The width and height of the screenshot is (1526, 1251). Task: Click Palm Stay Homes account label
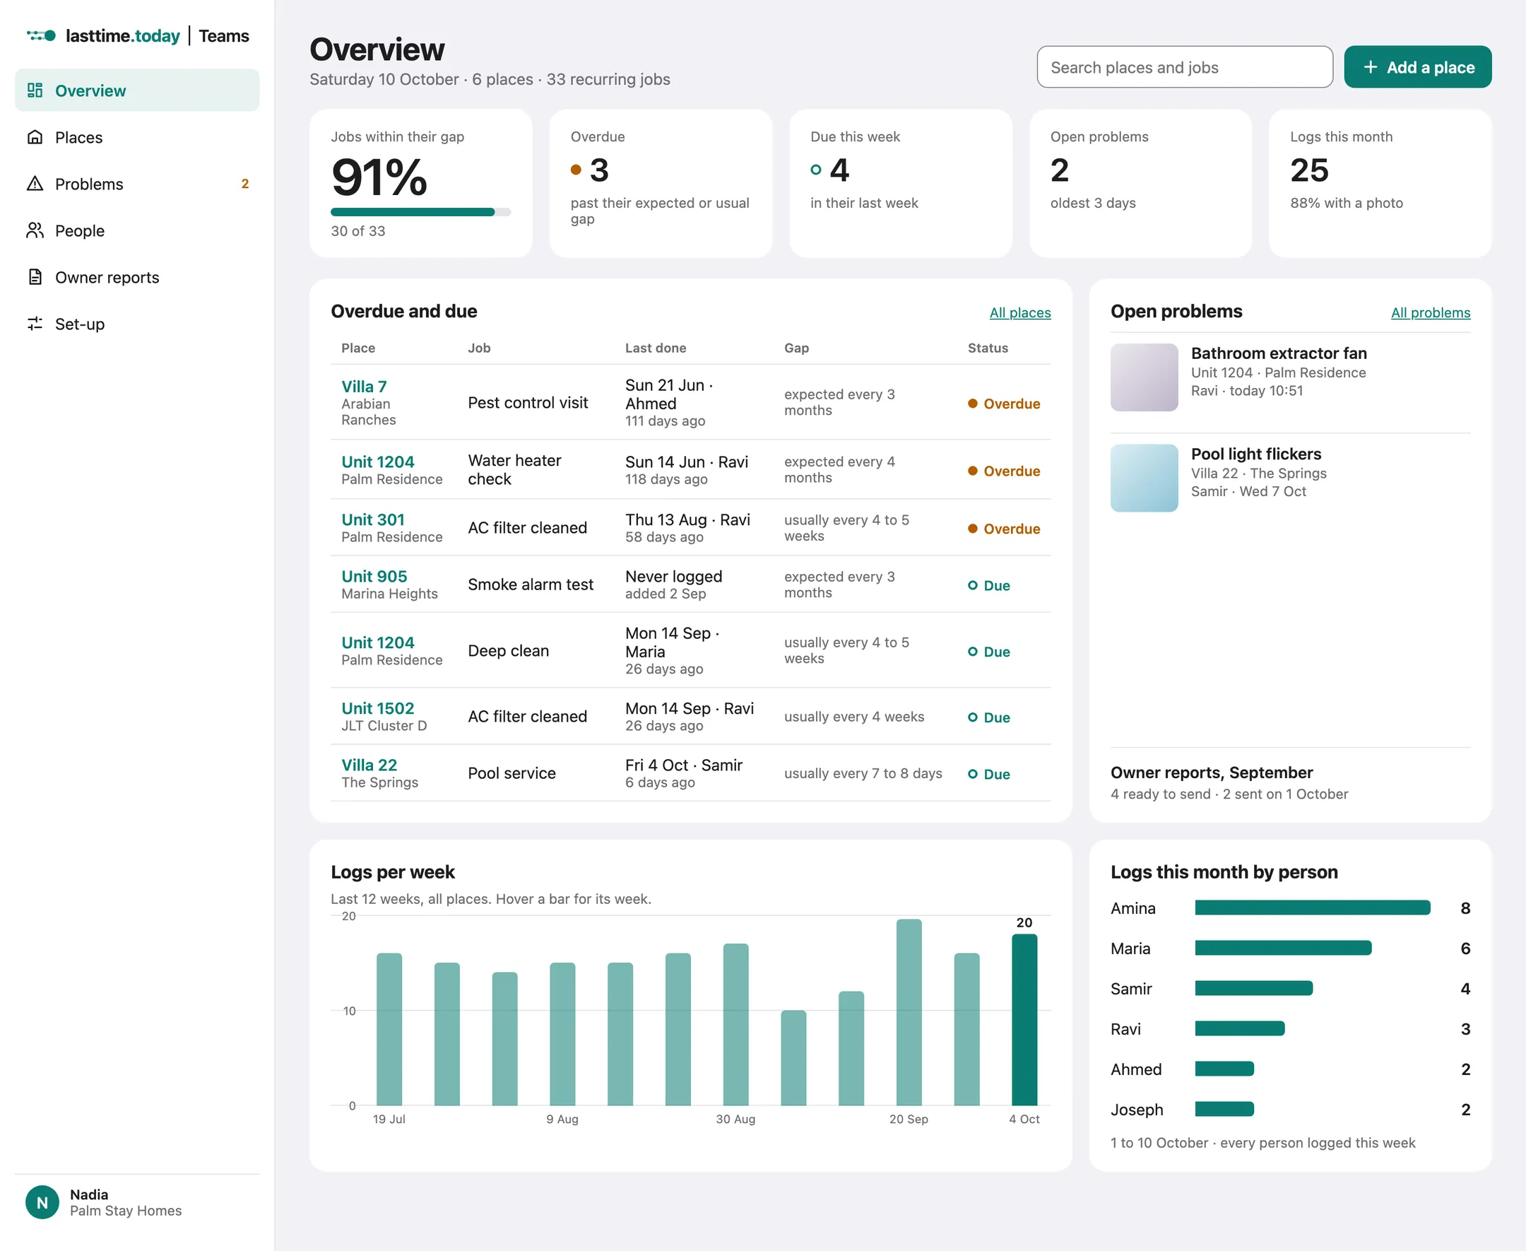tap(125, 1211)
